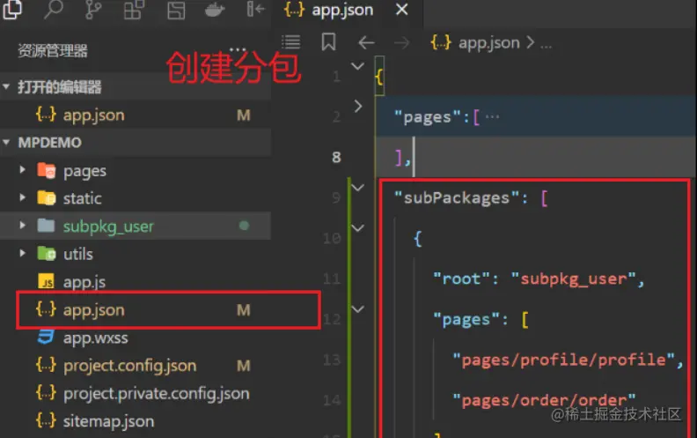Expand the subpkg_user folder

click(22, 226)
